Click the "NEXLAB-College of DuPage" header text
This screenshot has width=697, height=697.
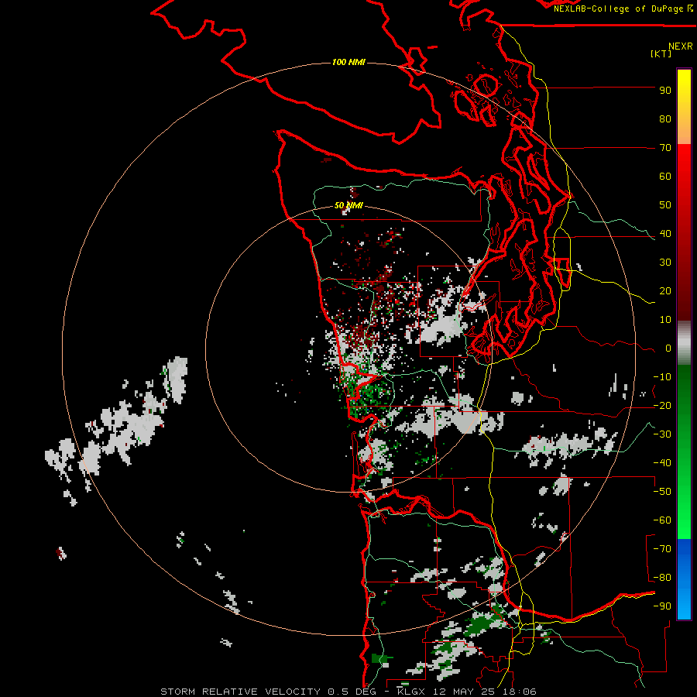point(618,9)
